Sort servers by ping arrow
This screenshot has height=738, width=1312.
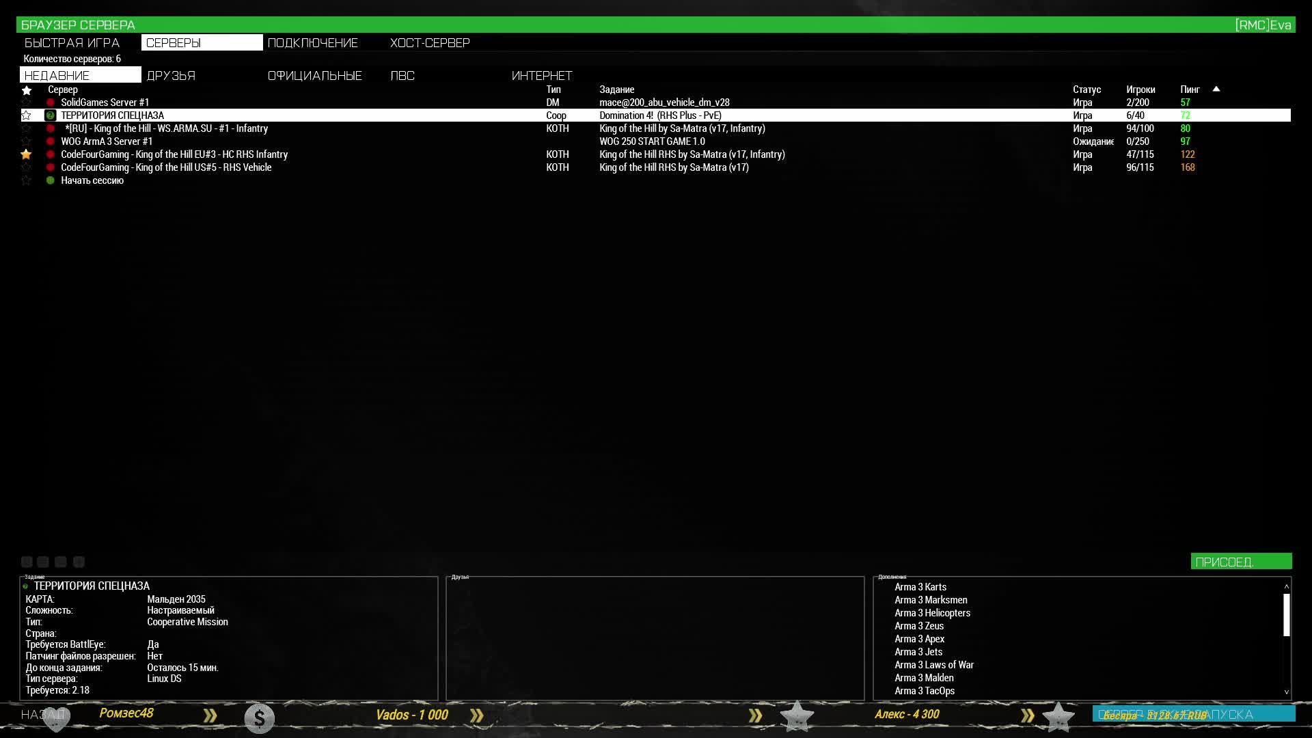point(1216,89)
